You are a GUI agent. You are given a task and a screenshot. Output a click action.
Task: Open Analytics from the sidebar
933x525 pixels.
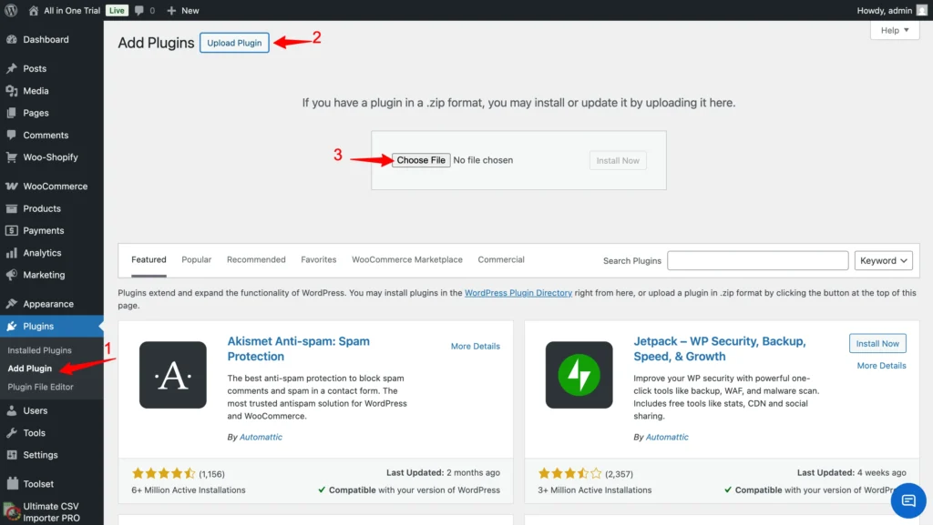point(41,253)
